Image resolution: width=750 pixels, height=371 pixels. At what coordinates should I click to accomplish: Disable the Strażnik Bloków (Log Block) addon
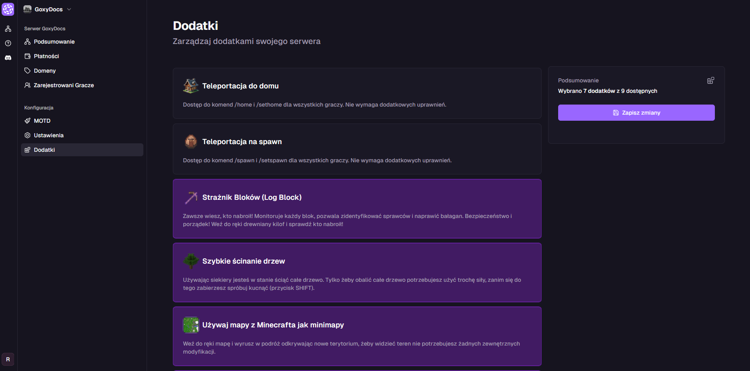(357, 209)
